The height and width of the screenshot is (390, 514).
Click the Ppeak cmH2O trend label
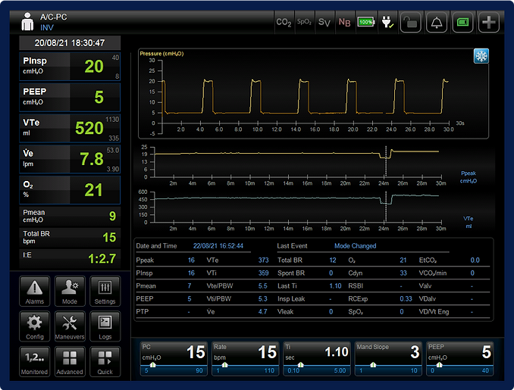(469, 177)
